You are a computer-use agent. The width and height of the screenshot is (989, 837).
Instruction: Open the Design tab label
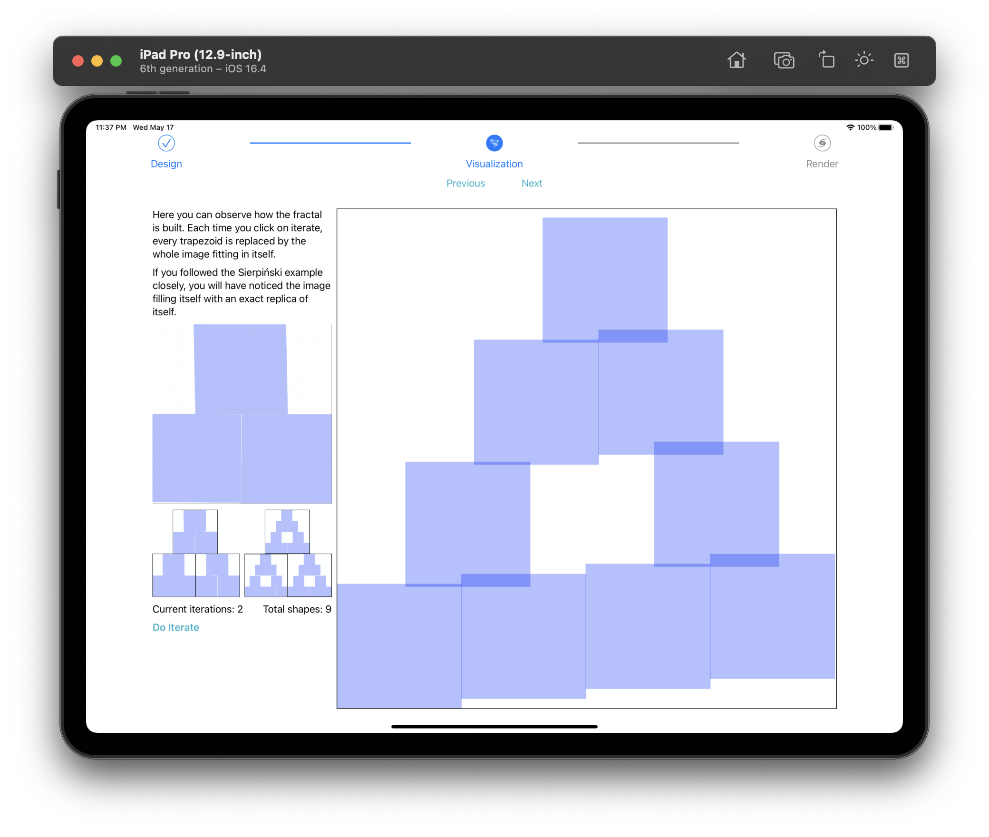pos(166,164)
